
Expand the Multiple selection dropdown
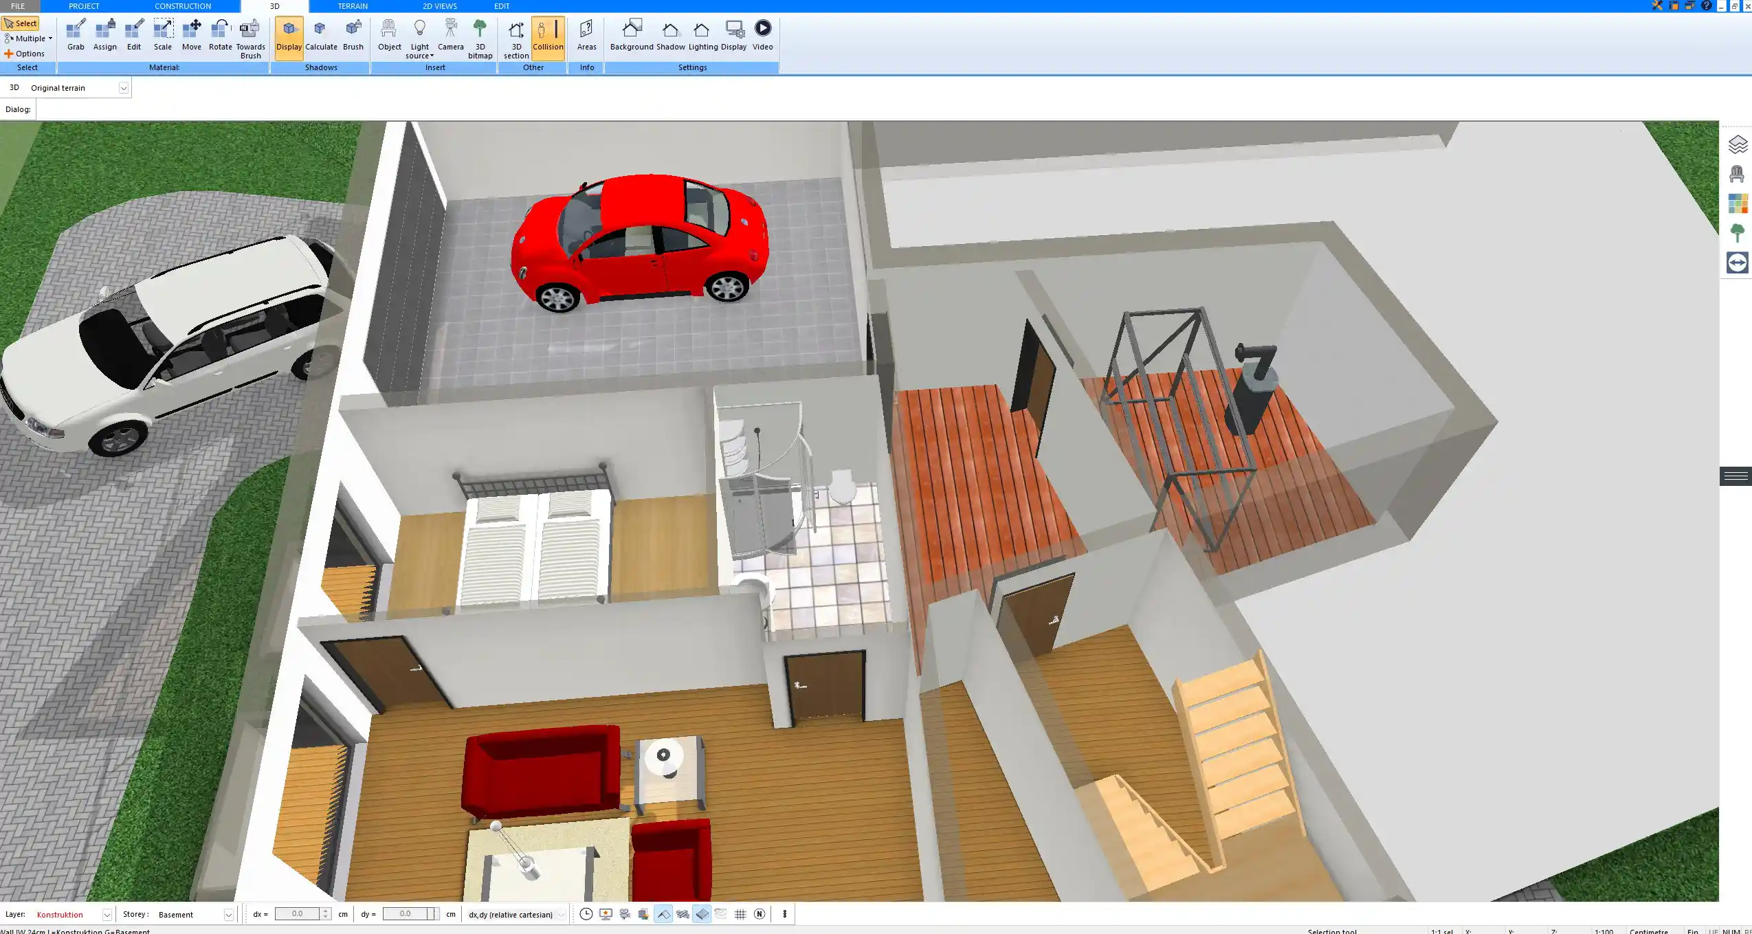[x=28, y=38]
